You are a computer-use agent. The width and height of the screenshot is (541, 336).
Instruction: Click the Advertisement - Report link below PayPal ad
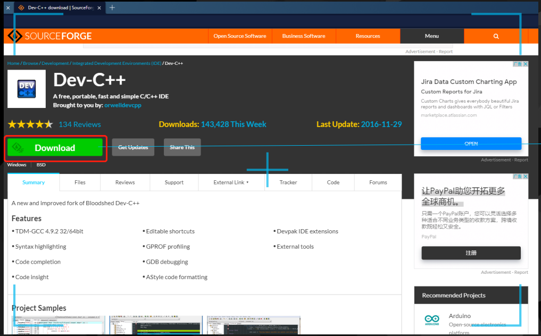coord(504,272)
